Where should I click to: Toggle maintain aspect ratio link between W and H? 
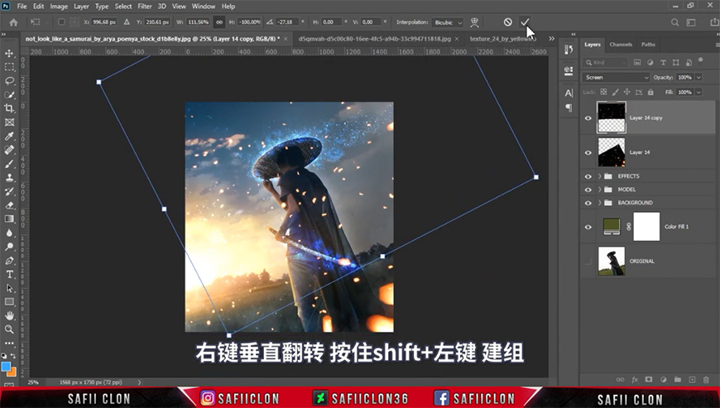pyautogui.click(x=219, y=22)
